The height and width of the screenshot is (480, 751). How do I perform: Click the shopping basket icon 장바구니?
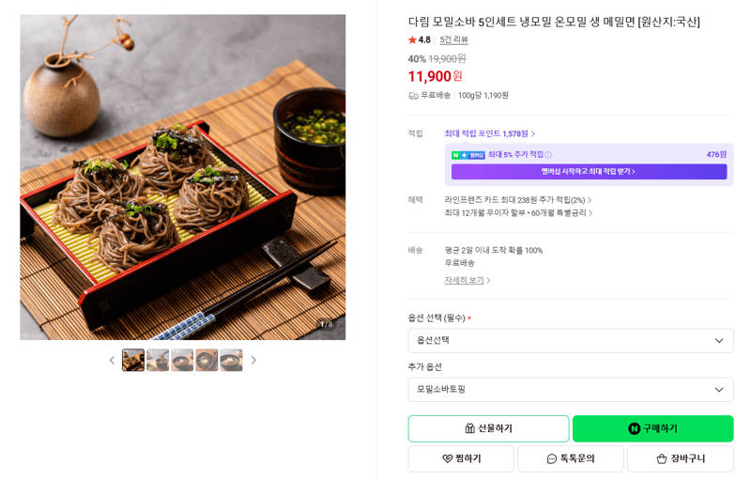click(x=662, y=459)
